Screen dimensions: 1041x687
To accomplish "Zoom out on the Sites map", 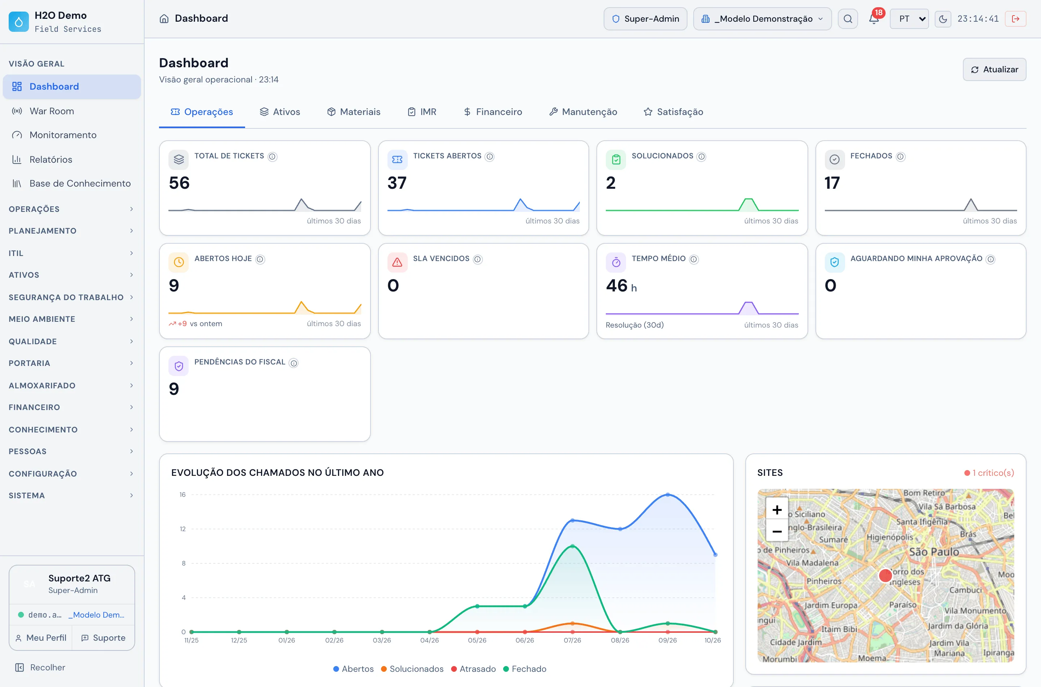I will coord(777,531).
